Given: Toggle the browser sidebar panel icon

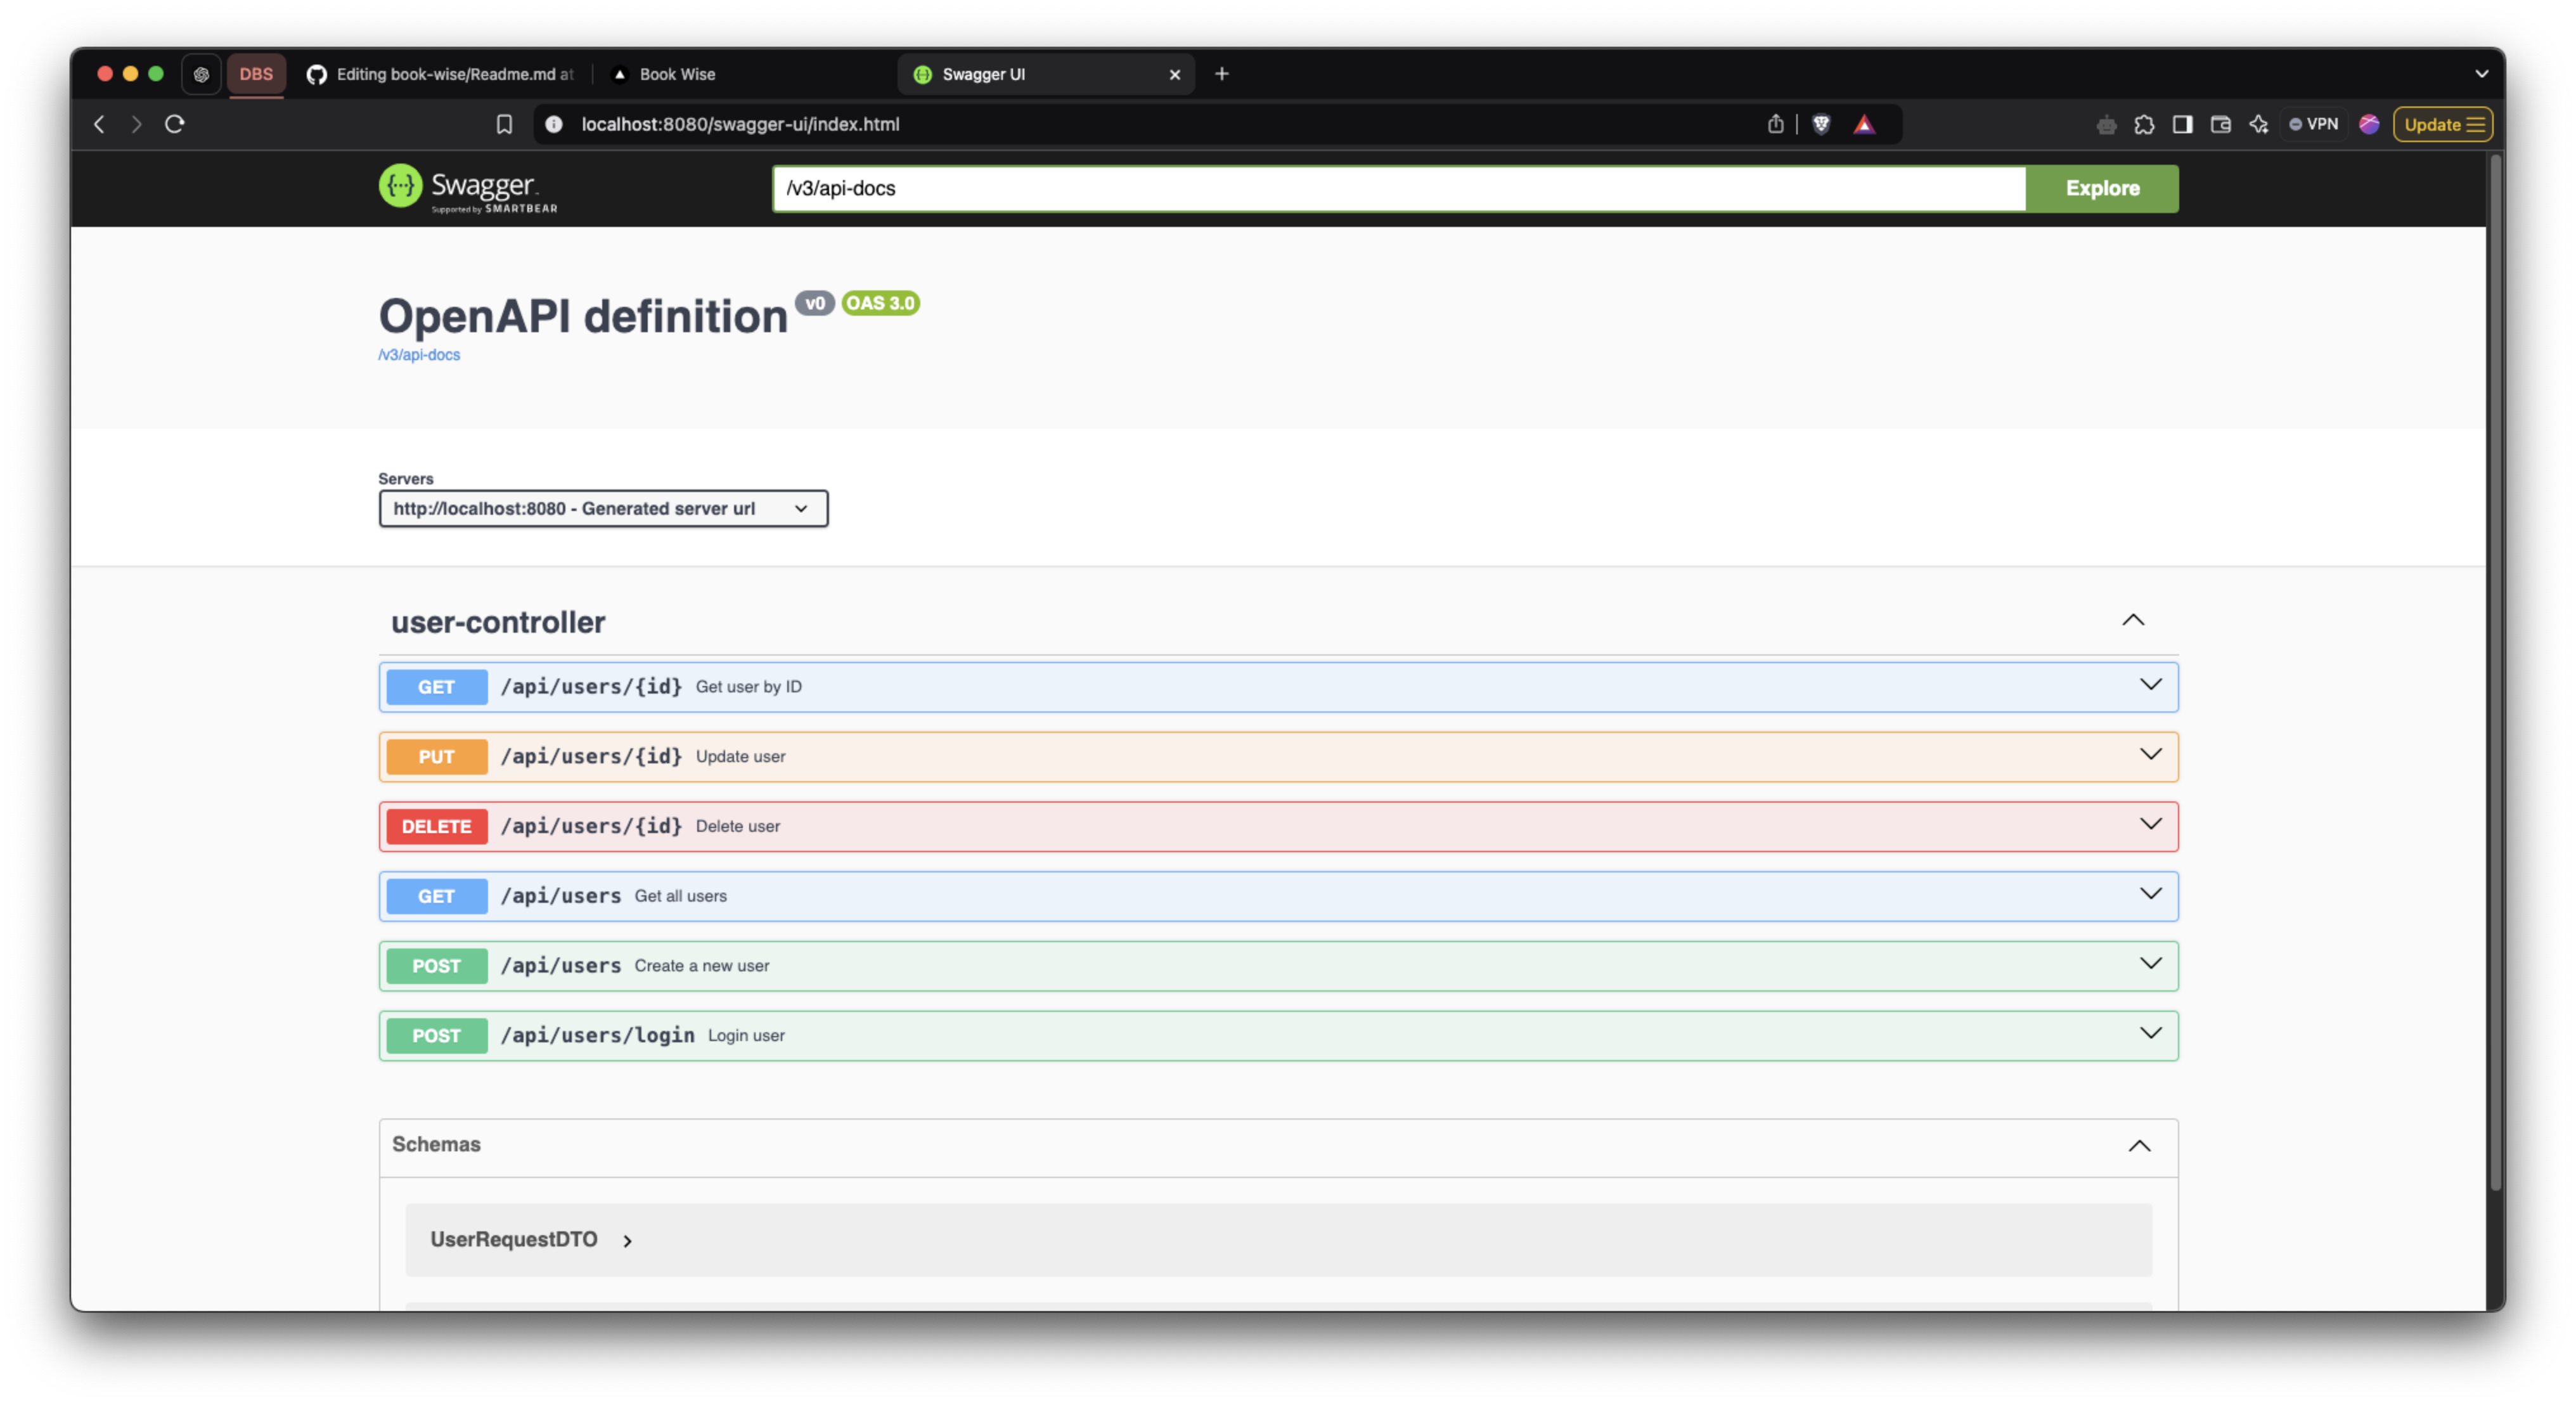Looking at the screenshot, I should tap(2182, 124).
